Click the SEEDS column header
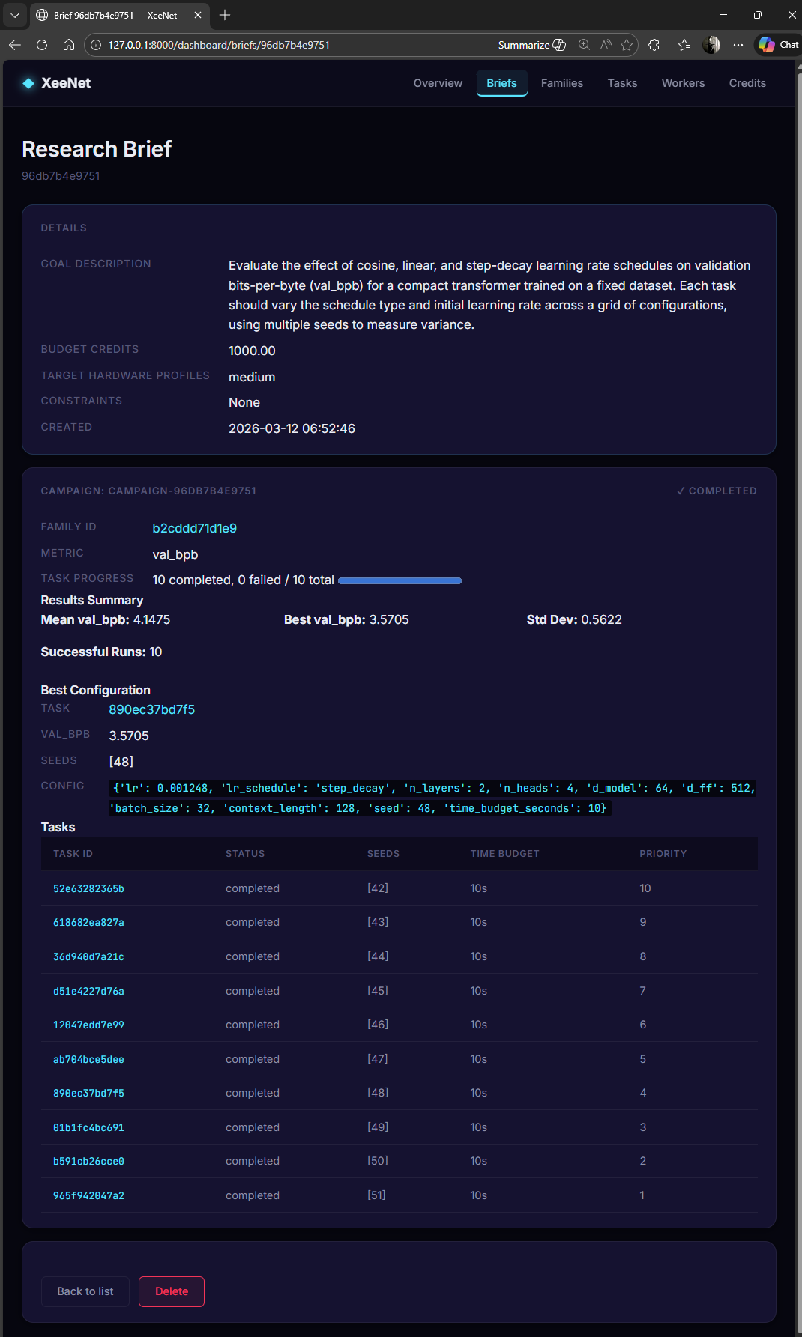The width and height of the screenshot is (802, 1337). coord(383,854)
